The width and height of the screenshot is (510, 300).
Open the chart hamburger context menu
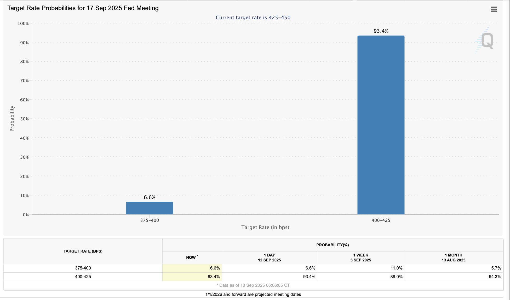[494, 9]
